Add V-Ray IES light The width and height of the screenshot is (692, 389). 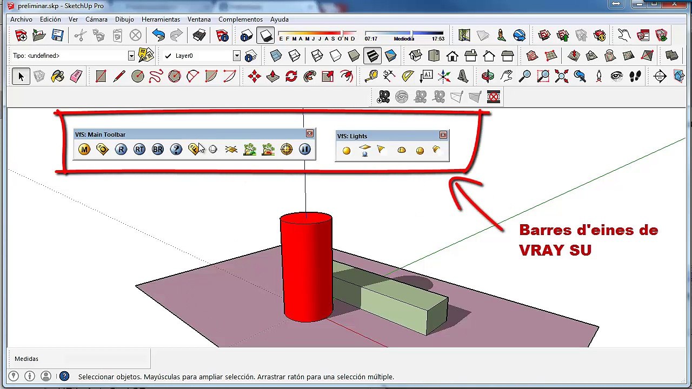[437, 150]
